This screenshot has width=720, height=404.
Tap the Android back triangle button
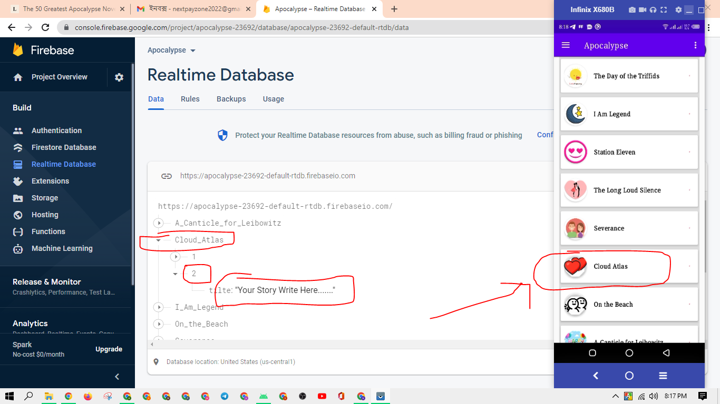(x=666, y=353)
